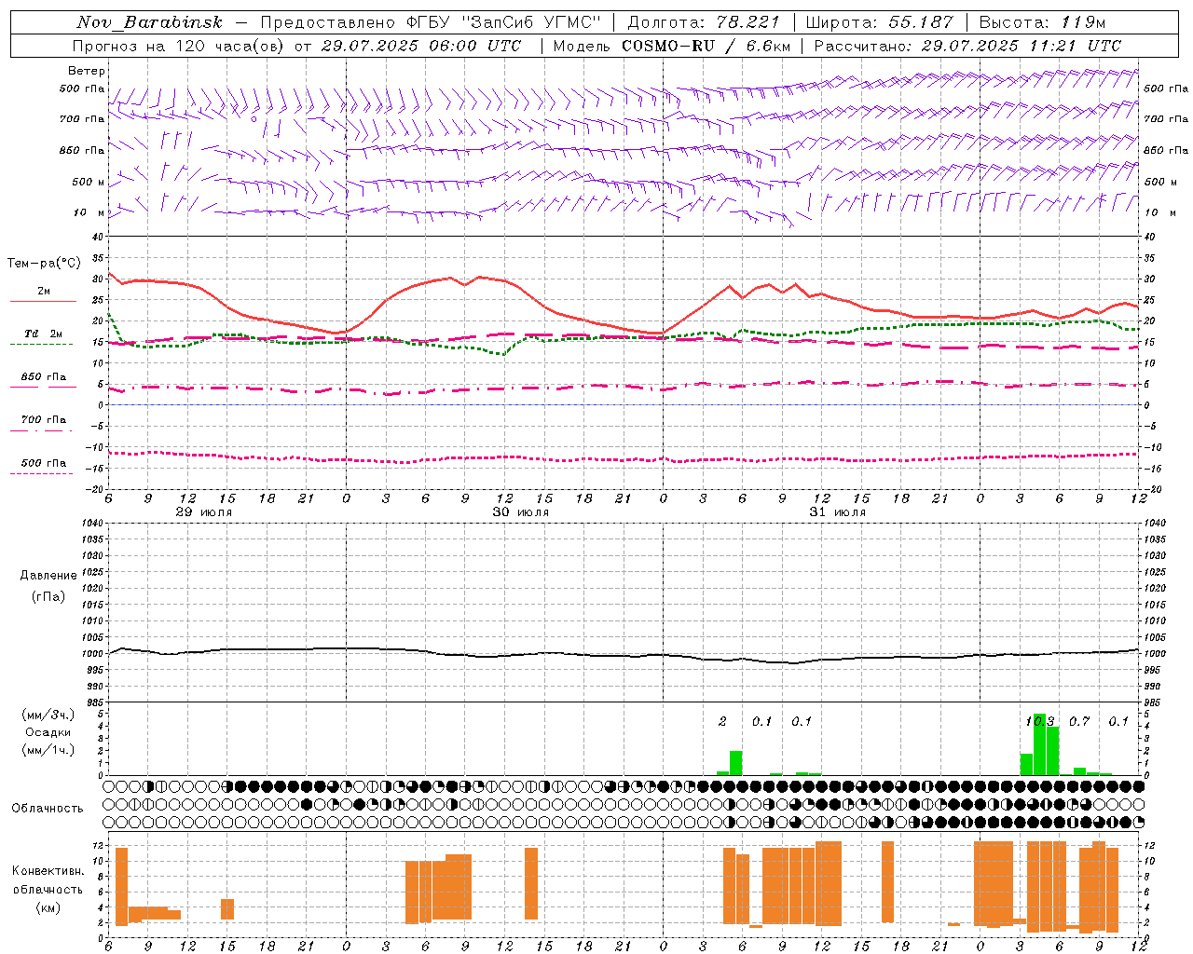Click the 500 м wind level label on left

[89, 183]
